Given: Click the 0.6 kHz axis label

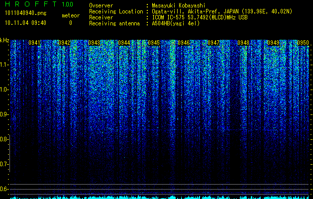Looking at the screenshot, I should [x=4, y=189].
